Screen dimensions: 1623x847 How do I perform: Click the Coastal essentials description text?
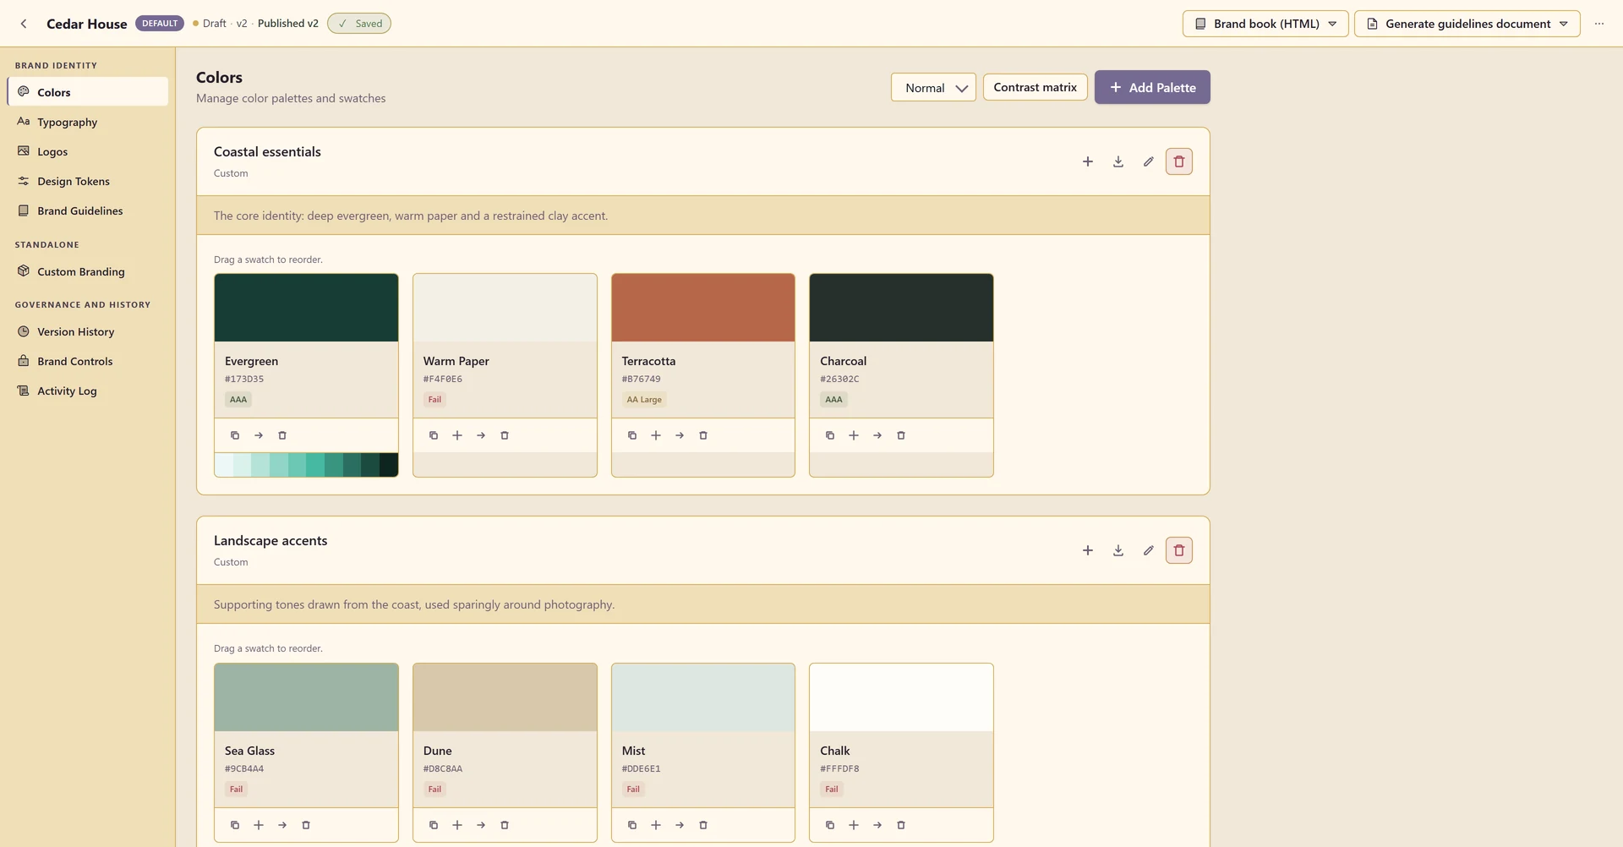tap(411, 216)
